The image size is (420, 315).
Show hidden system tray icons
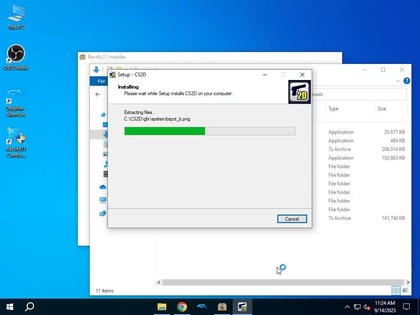347,307
